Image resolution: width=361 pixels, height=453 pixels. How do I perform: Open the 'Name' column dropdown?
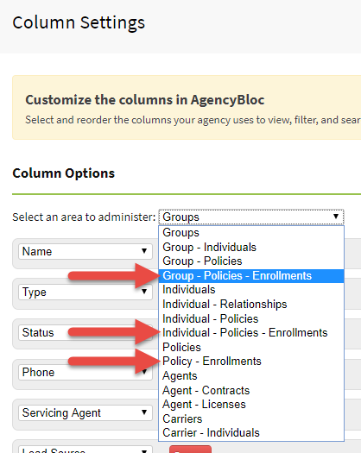[85, 251]
